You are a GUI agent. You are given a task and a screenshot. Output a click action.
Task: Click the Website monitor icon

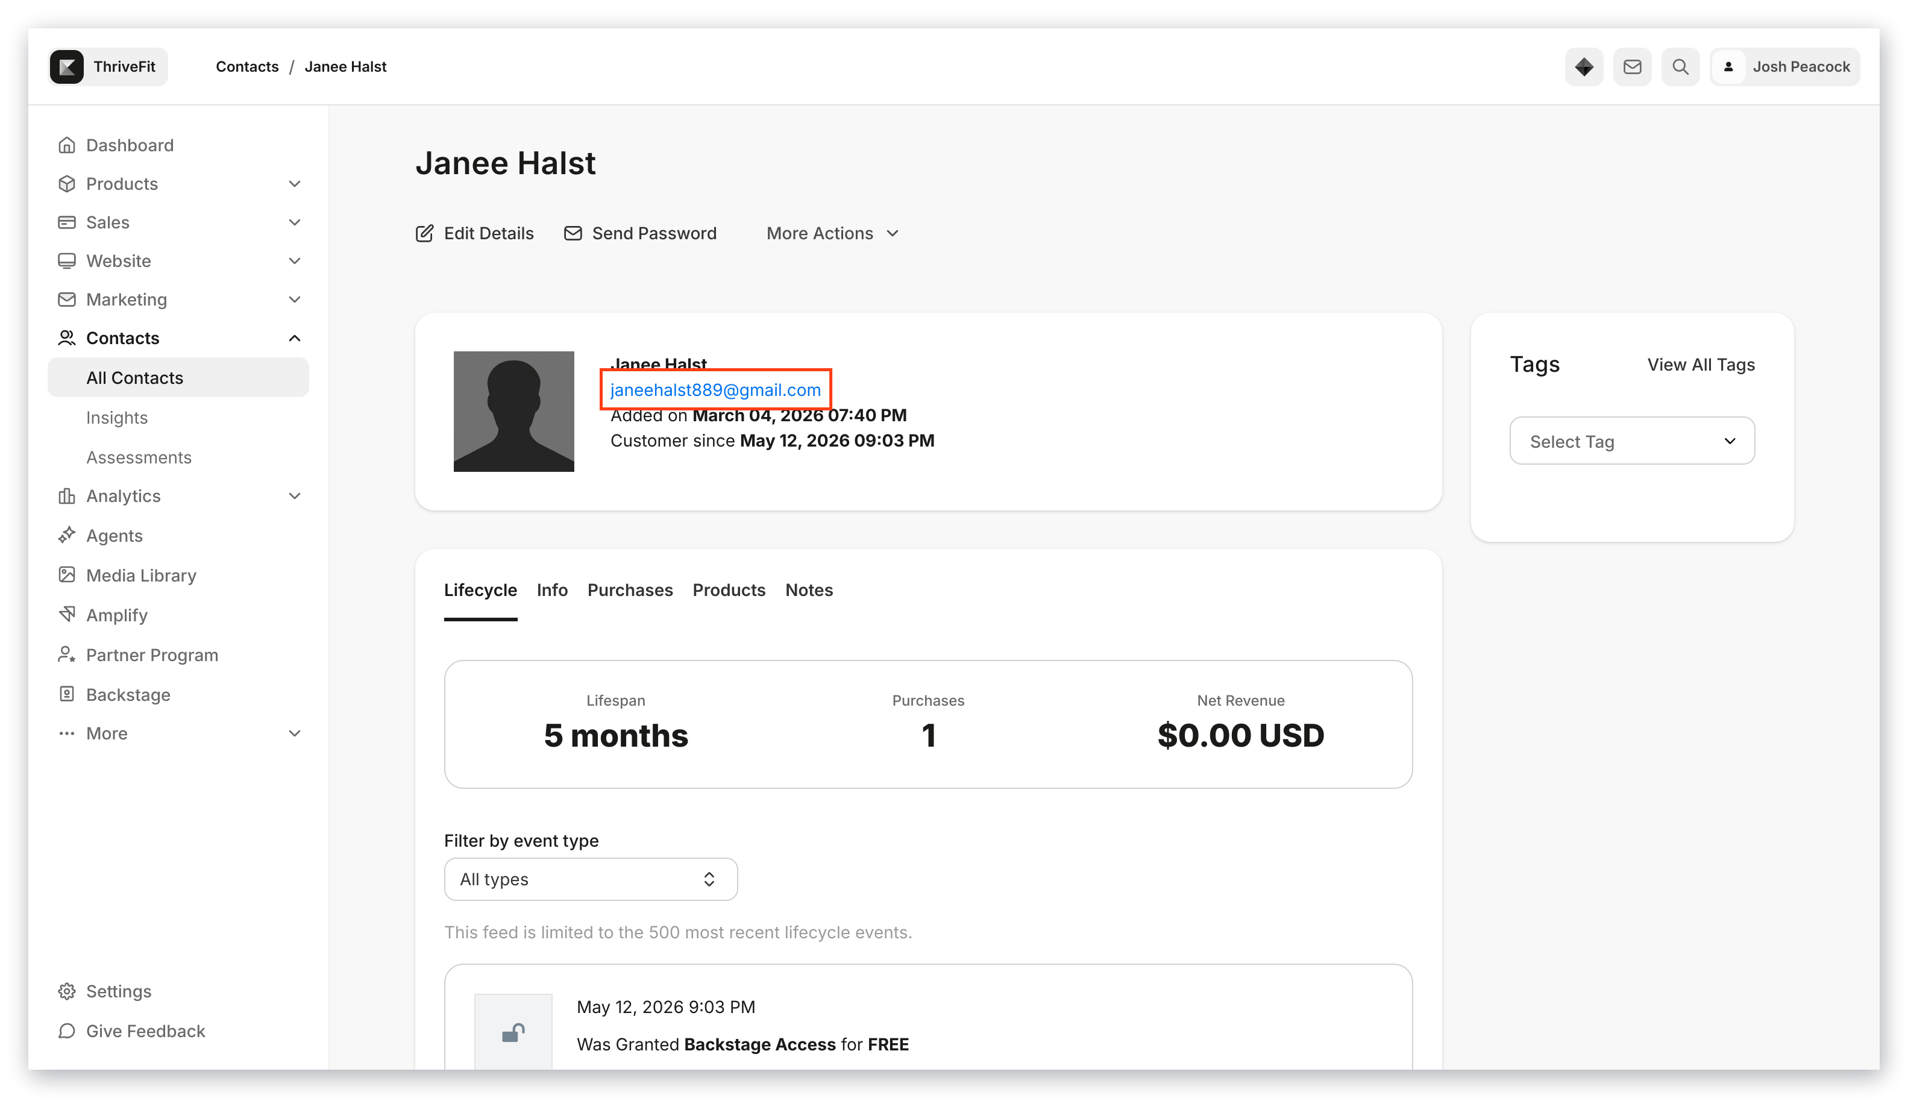click(66, 260)
